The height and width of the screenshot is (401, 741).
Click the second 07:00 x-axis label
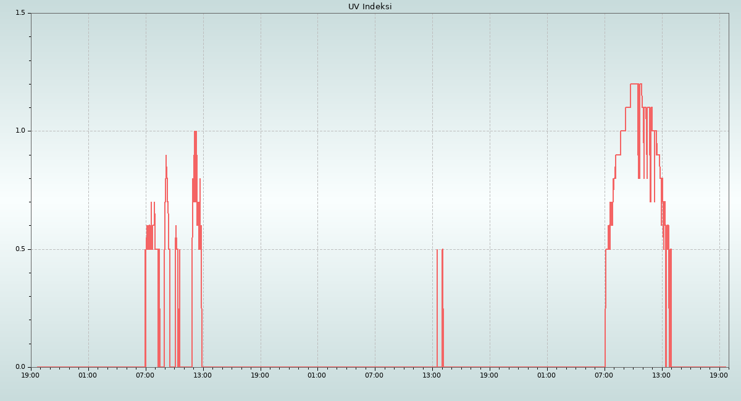tap(374, 374)
